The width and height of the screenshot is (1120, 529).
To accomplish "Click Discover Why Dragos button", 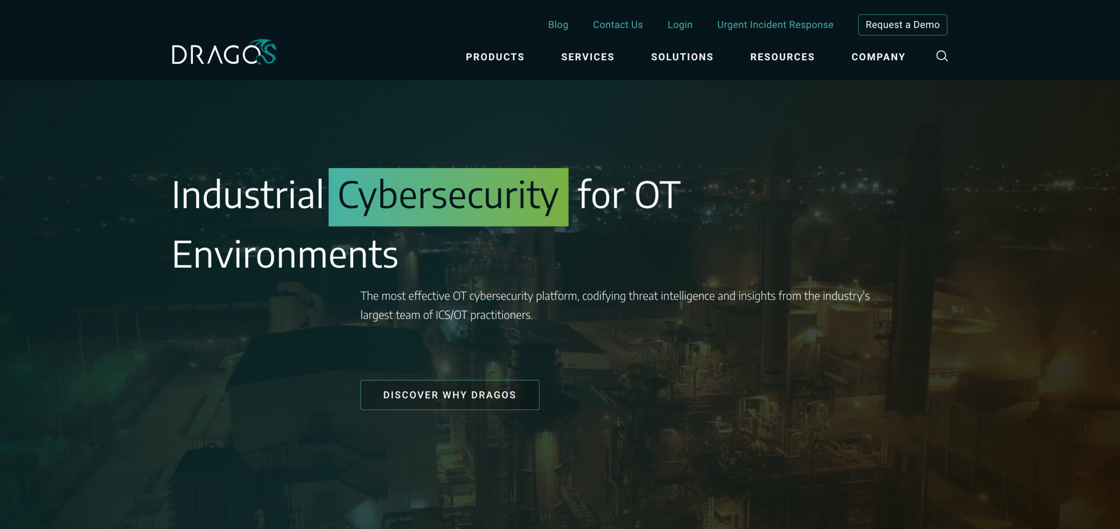I will pyautogui.click(x=449, y=395).
